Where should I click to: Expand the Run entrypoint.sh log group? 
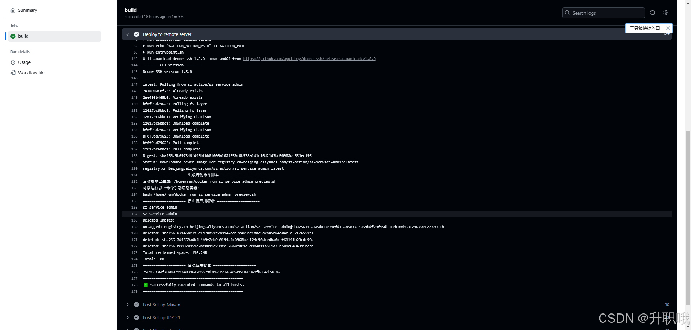point(144,52)
